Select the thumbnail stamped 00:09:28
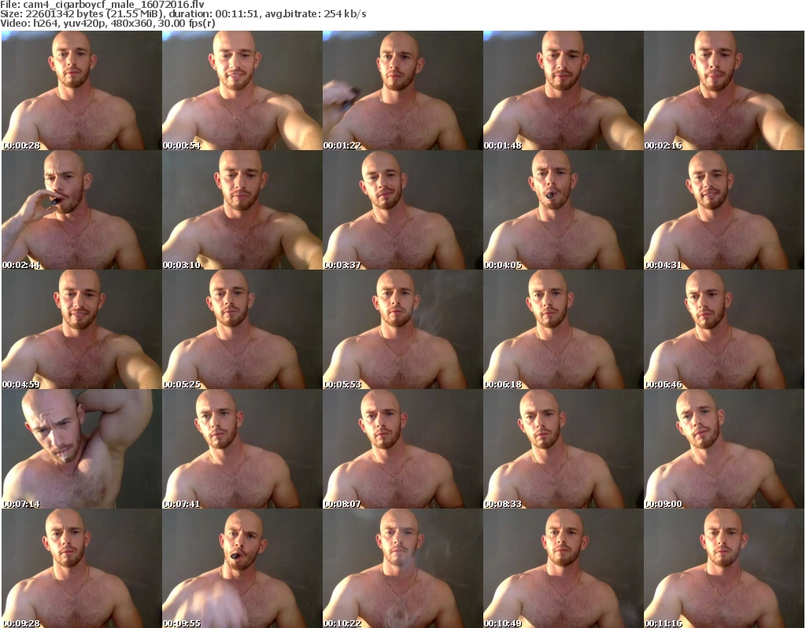806x628 pixels. coord(82,568)
